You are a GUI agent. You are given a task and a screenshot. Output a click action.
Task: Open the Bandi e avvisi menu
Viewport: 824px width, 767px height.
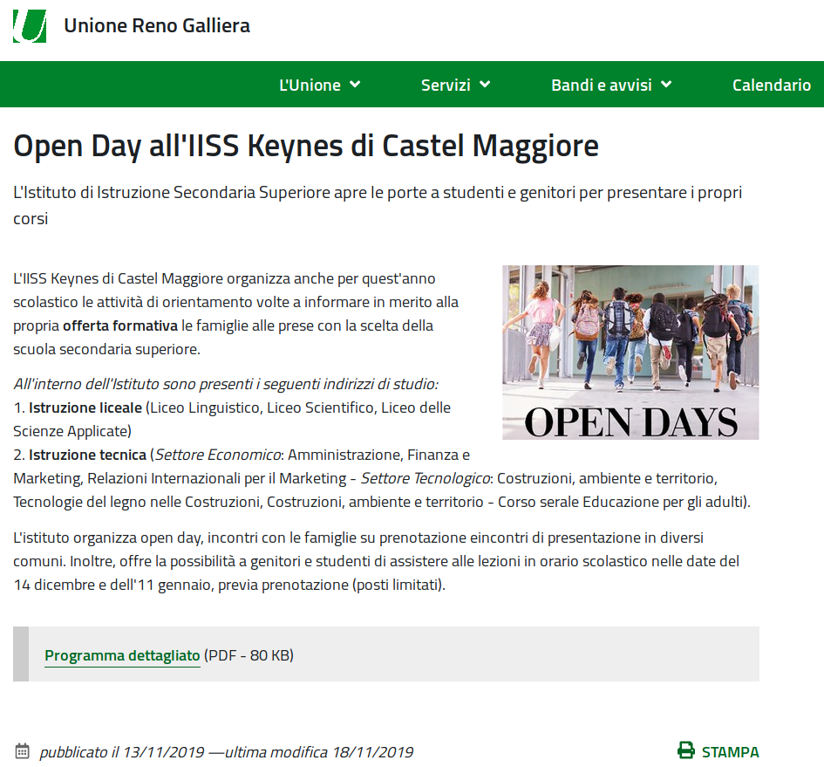click(601, 85)
